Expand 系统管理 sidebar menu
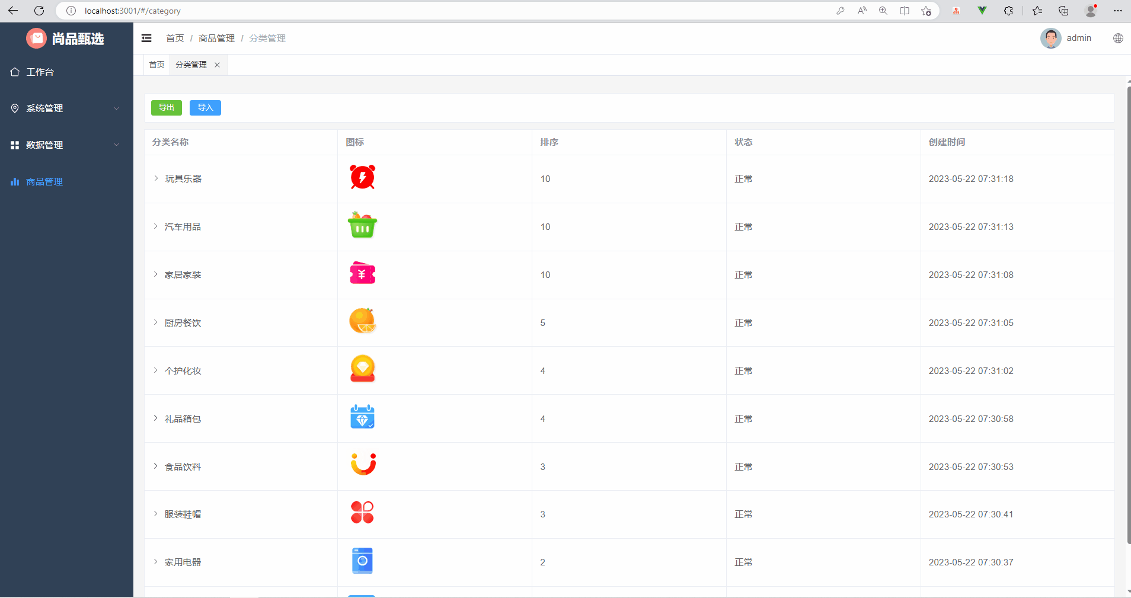 tap(66, 108)
